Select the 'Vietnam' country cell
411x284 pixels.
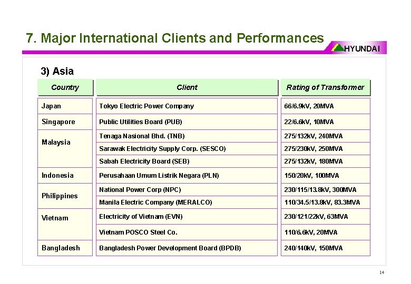click(65, 225)
